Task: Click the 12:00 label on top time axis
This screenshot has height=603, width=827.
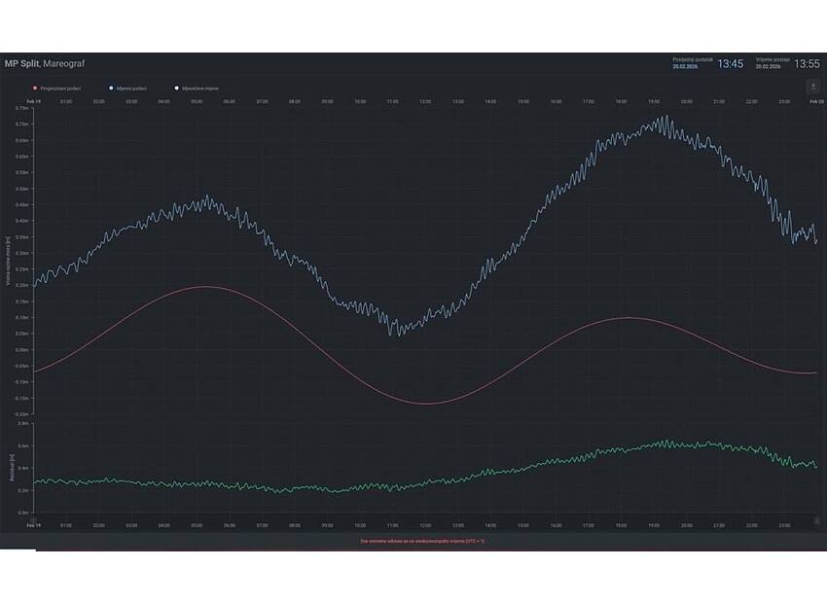Action: [425, 101]
